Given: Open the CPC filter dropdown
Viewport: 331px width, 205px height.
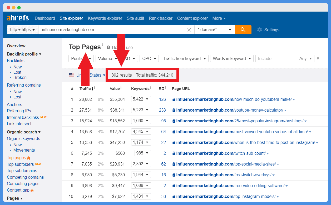Looking at the screenshot, I should [149, 58].
